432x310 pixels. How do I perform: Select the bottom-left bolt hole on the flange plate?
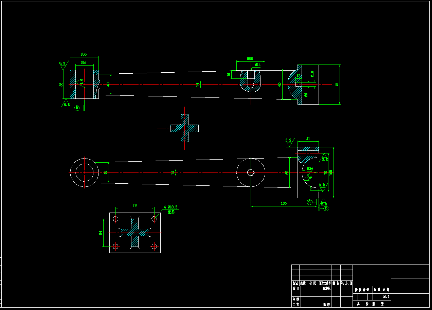pos(115,246)
